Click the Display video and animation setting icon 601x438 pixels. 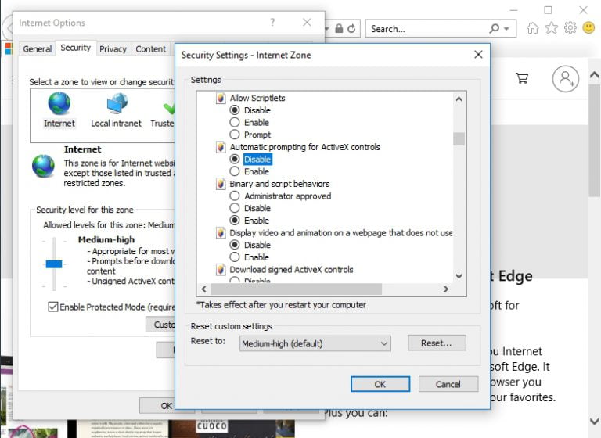[221, 233]
